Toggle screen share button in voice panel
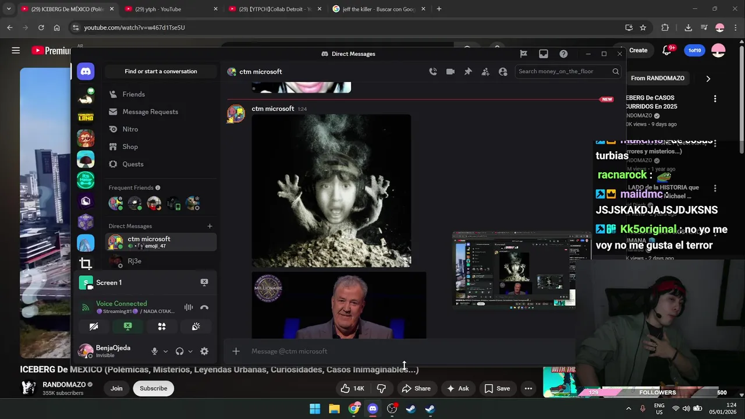This screenshot has height=419, width=745. click(x=128, y=326)
